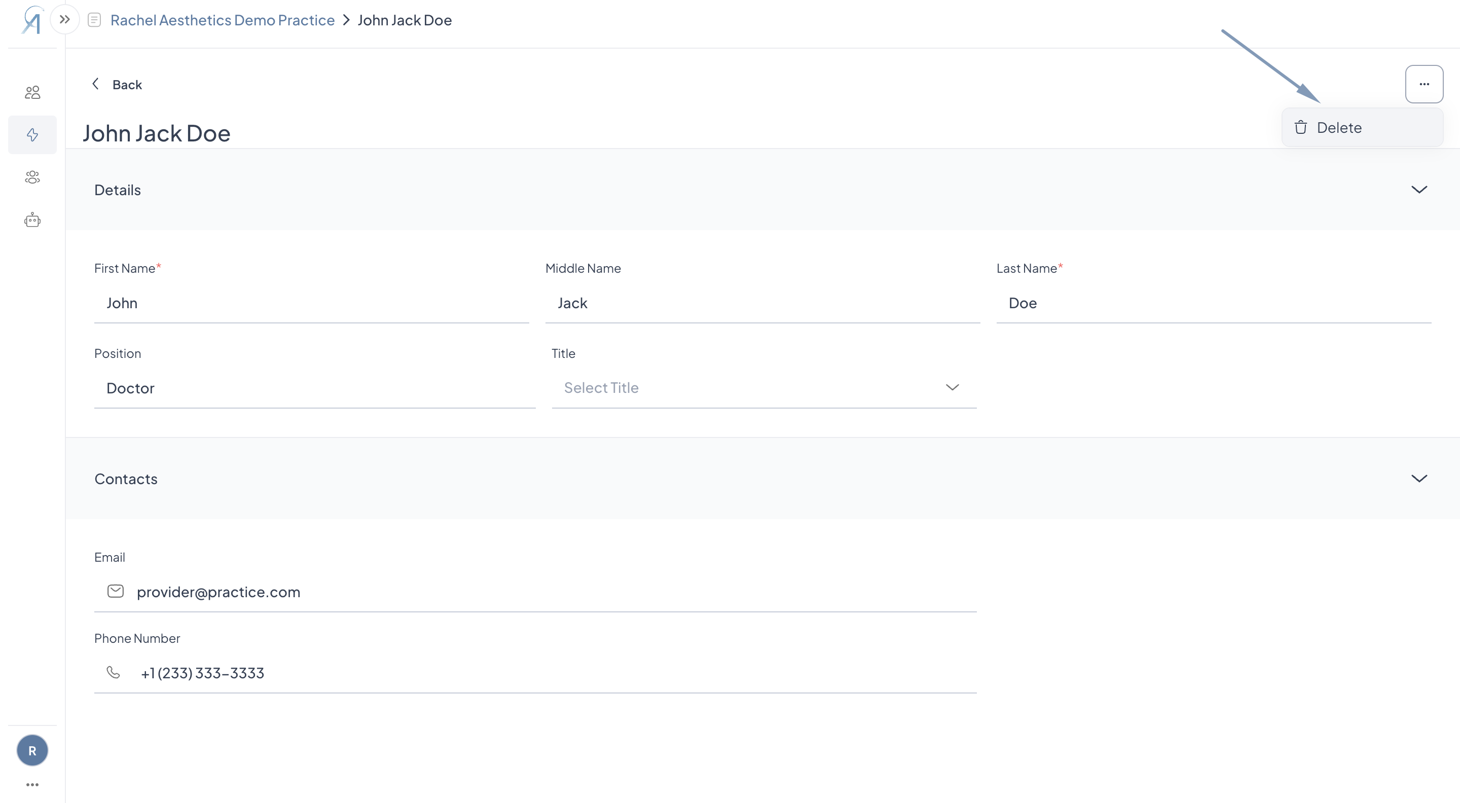Click the Back button
Image resolution: width=1460 pixels, height=803 pixels.
coord(117,85)
